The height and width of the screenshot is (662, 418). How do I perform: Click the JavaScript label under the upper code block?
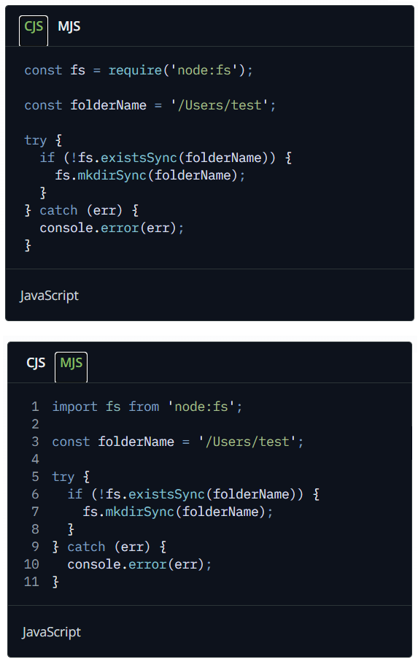pos(50,296)
